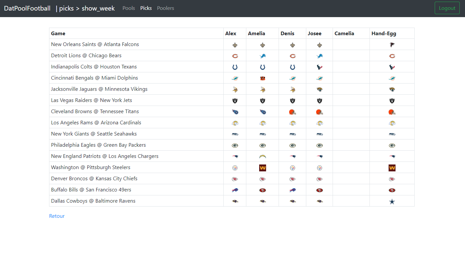Click Denis's Vikings logo pick

point(292,89)
